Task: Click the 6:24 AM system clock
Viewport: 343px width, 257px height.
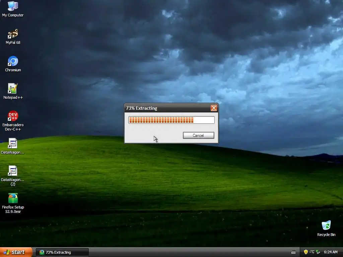Action: (x=331, y=252)
